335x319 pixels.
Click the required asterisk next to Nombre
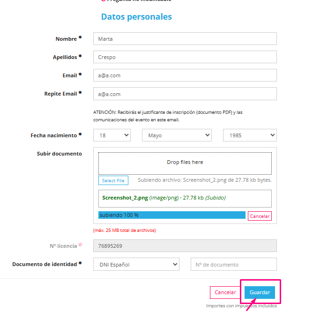(80, 37)
